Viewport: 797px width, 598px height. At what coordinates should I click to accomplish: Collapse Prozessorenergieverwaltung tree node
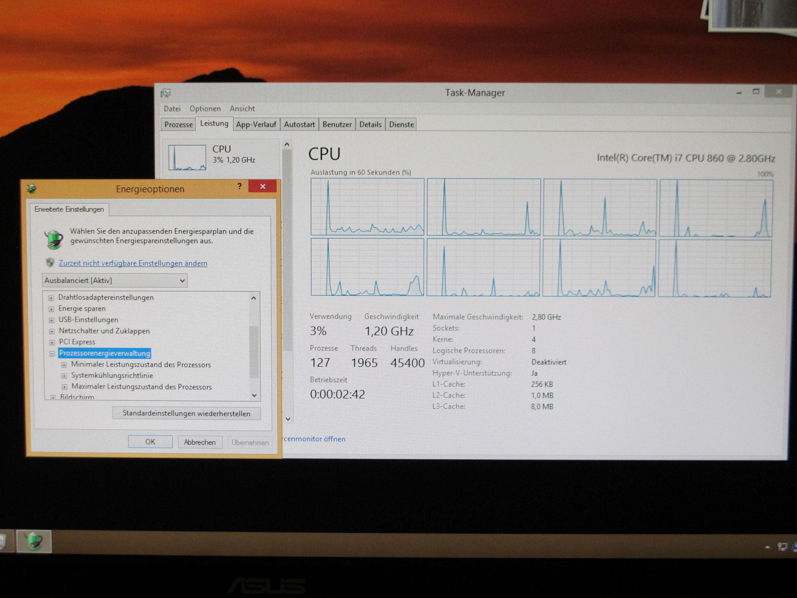point(52,353)
